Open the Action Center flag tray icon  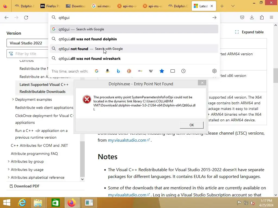click(239, 203)
